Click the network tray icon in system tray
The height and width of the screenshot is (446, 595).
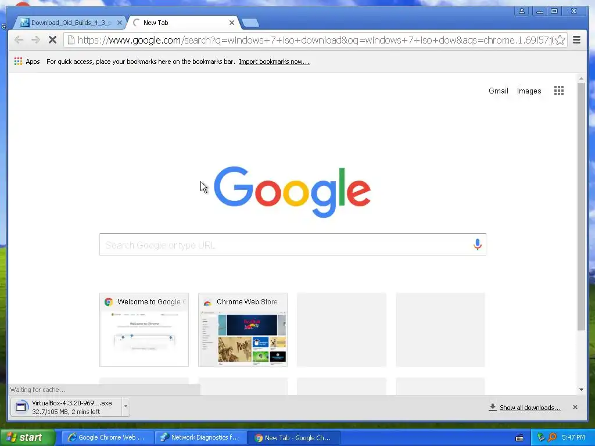coord(541,437)
